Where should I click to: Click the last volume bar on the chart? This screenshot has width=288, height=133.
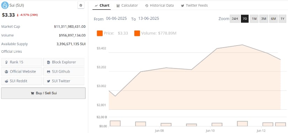tap(280, 124)
